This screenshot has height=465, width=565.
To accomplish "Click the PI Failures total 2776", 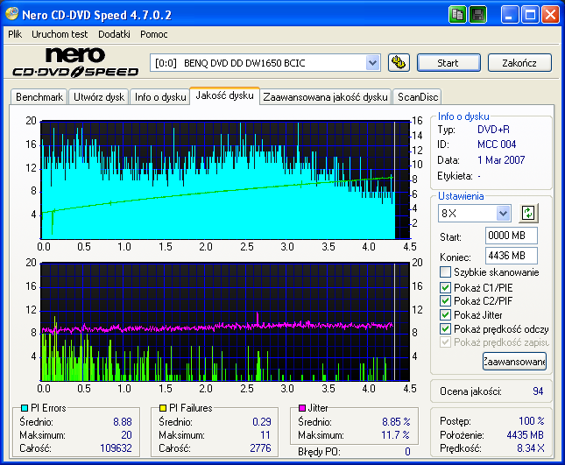I will click(x=260, y=448).
